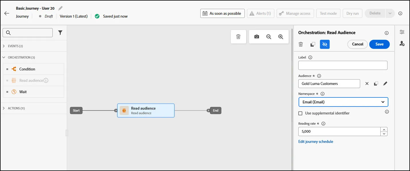Clear the selected Gold Luma Customers audience

click(x=367, y=84)
